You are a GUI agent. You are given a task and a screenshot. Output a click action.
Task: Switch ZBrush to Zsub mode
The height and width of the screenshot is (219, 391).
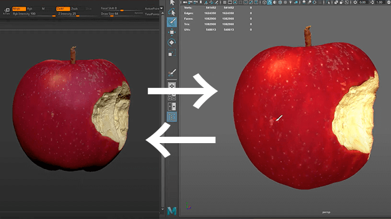coord(74,9)
